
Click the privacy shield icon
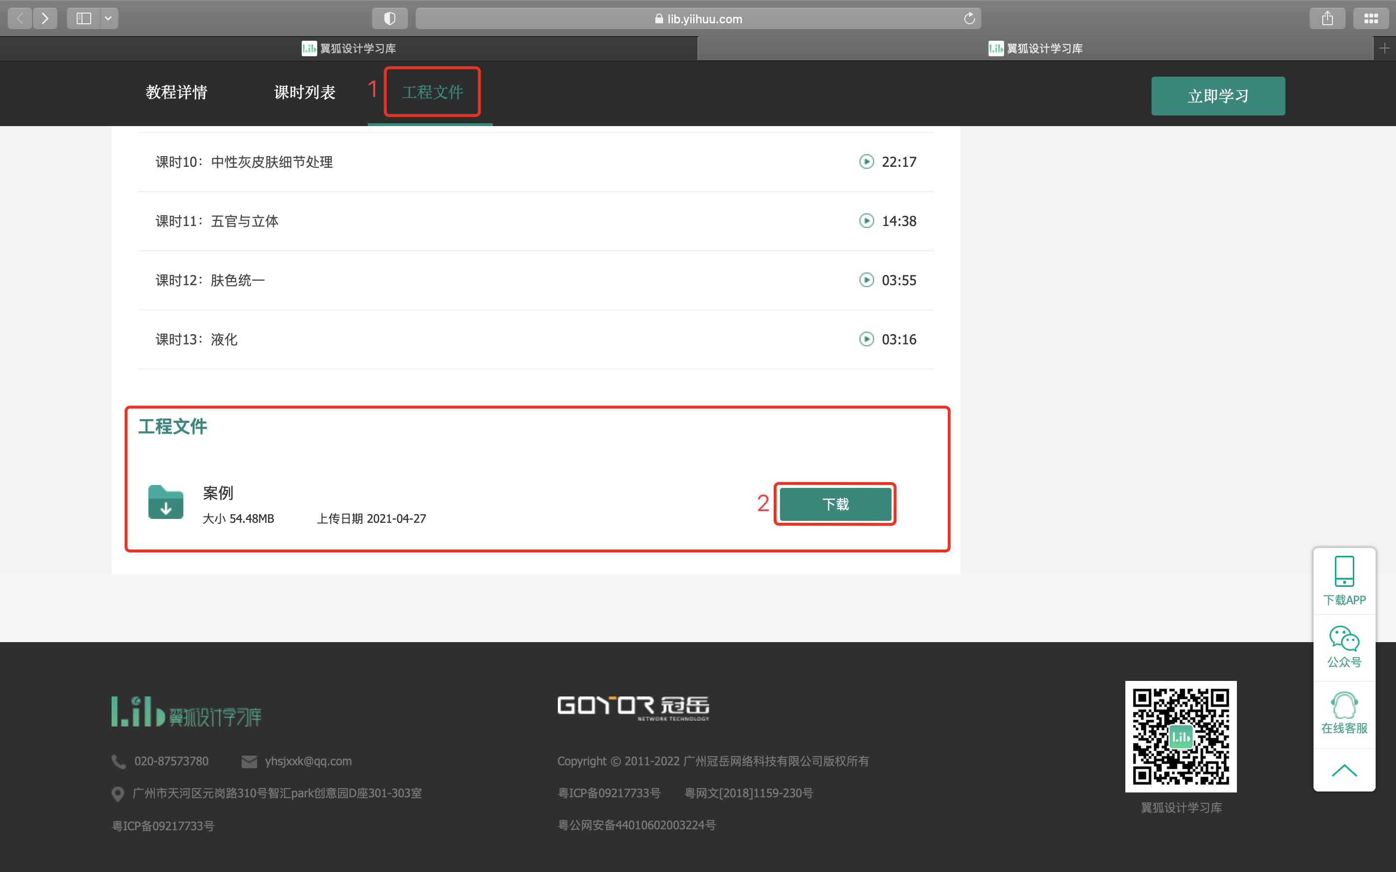390,18
